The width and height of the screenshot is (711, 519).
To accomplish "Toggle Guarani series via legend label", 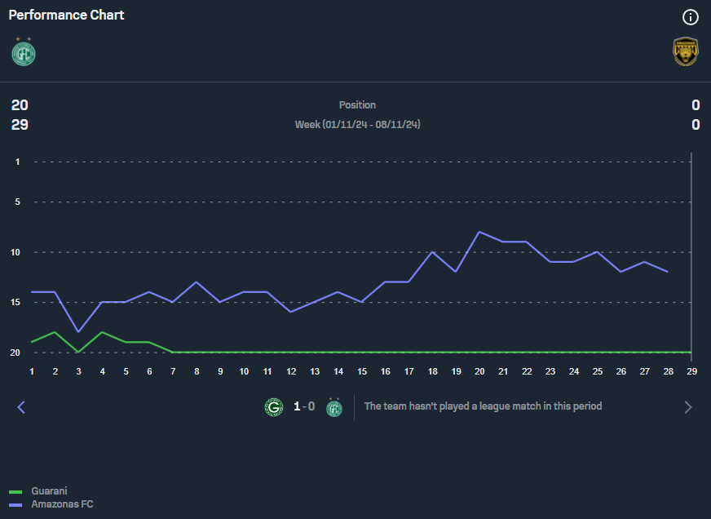I will [x=49, y=491].
